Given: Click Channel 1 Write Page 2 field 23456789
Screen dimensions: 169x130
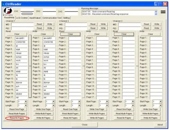Looking at the screenshot, I should tap(49, 42).
